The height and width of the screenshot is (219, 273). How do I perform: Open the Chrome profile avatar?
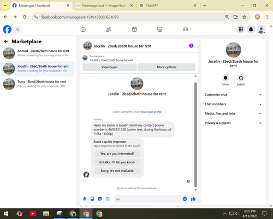coord(257,17)
